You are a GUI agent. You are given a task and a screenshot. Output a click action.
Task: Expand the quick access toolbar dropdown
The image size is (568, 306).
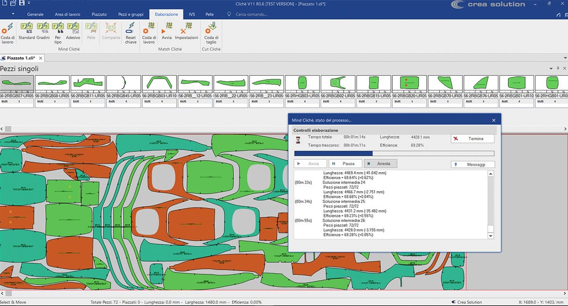(x=29, y=4)
